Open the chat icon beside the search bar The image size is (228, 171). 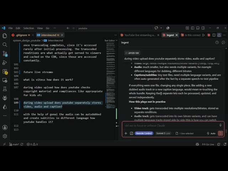pyautogui.click(x=156, y=28)
